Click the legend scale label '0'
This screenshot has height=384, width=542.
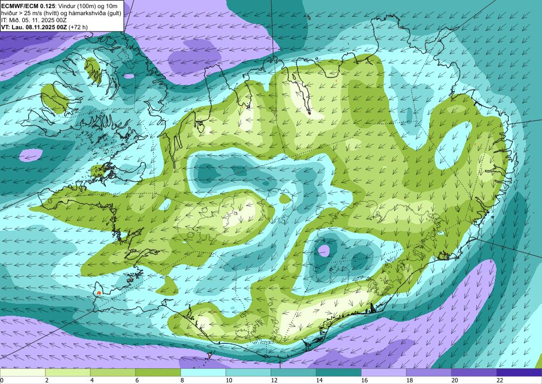pyautogui.click(x=2, y=381)
